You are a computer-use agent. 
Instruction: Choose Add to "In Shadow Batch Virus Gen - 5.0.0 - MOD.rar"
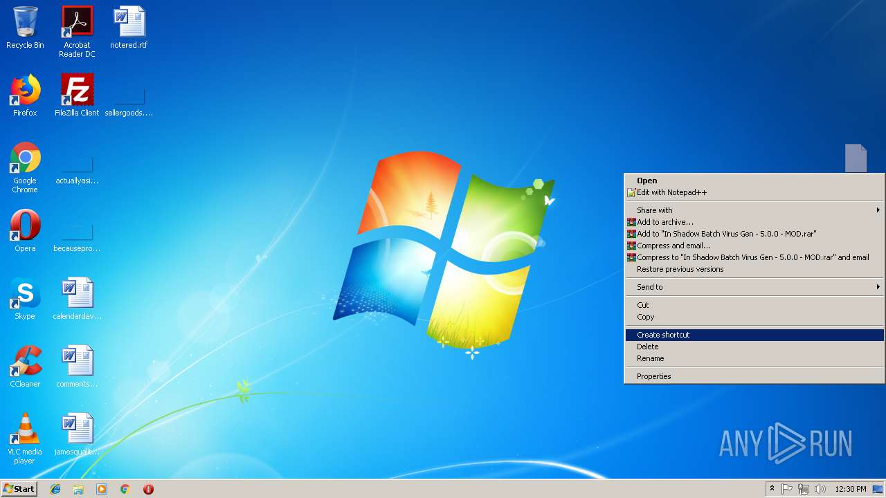point(754,234)
